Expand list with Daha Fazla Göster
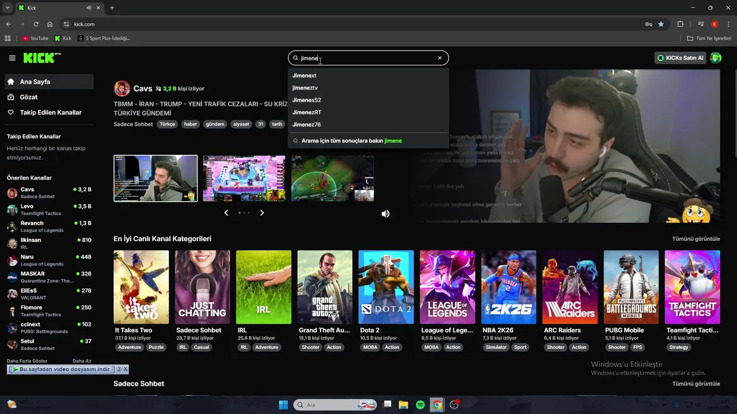The image size is (737, 414). 27,361
